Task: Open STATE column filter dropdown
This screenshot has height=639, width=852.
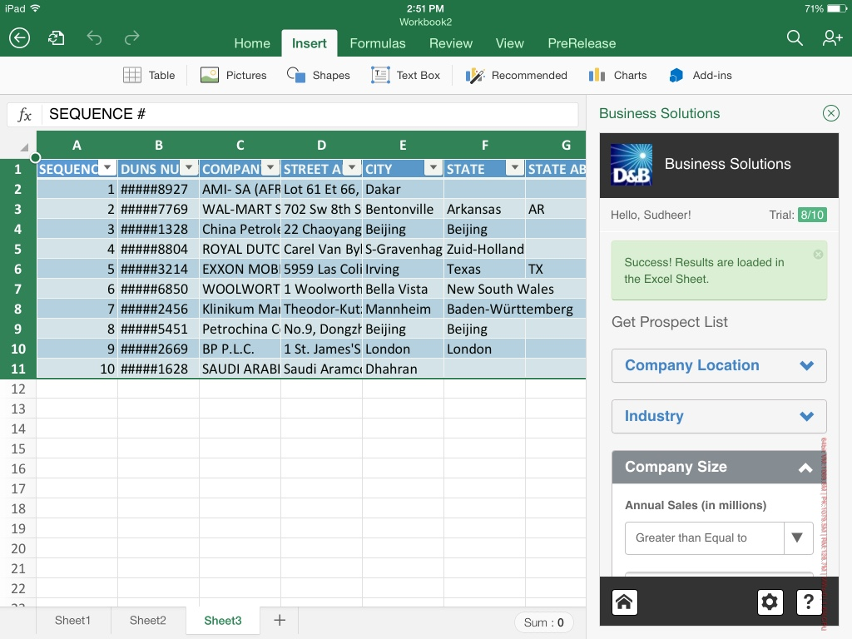Action: [x=515, y=167]
